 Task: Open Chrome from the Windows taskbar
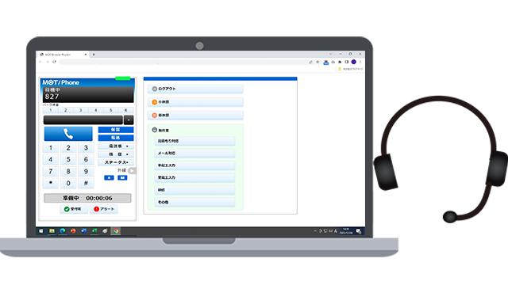[x=116, y=230]
